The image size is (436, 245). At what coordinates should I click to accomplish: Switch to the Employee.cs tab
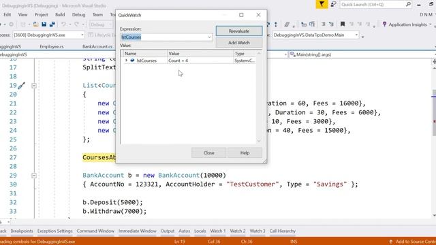(52, 47)
